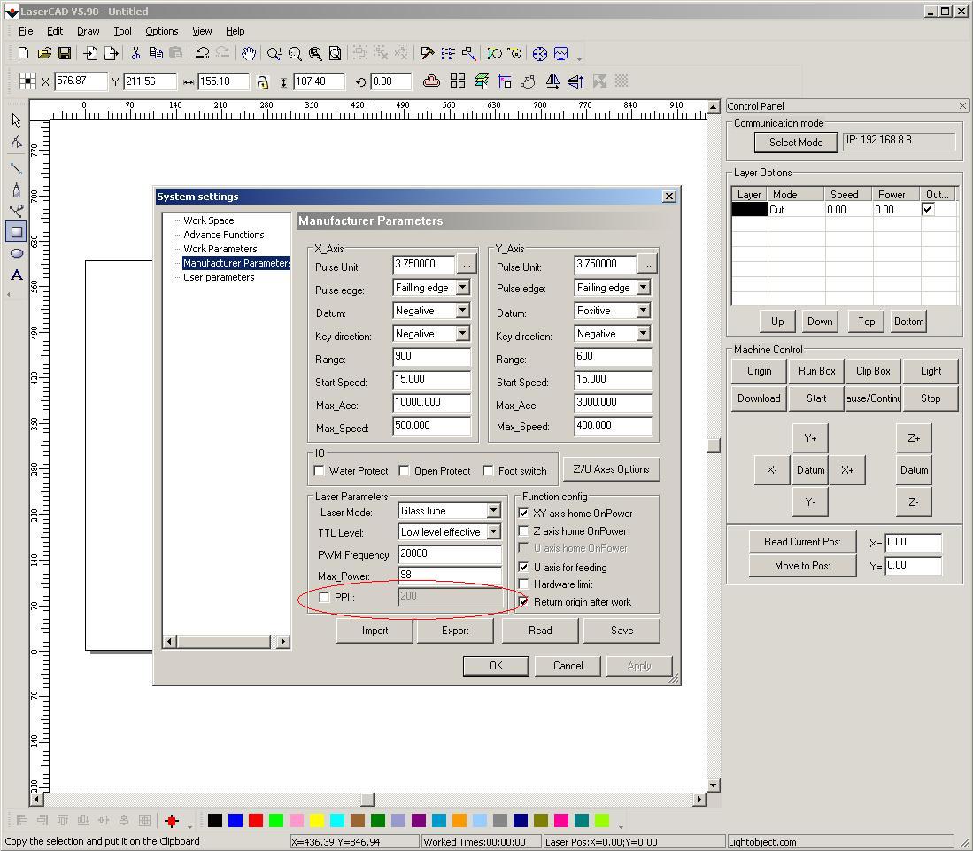Click the Z/U Axes Options button
The height and width of the screenshot is (851, 973).
(x=611, y=469)
